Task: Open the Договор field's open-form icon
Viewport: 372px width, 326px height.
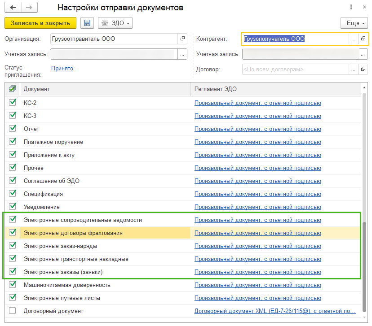Action: coord(363,69)
